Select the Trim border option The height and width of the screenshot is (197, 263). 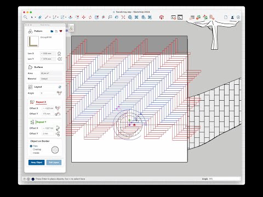pos(34,146)
